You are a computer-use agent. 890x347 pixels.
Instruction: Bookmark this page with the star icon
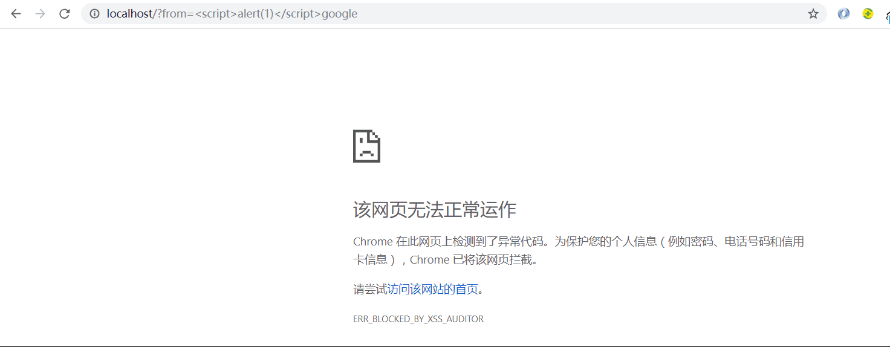point(813,13)
